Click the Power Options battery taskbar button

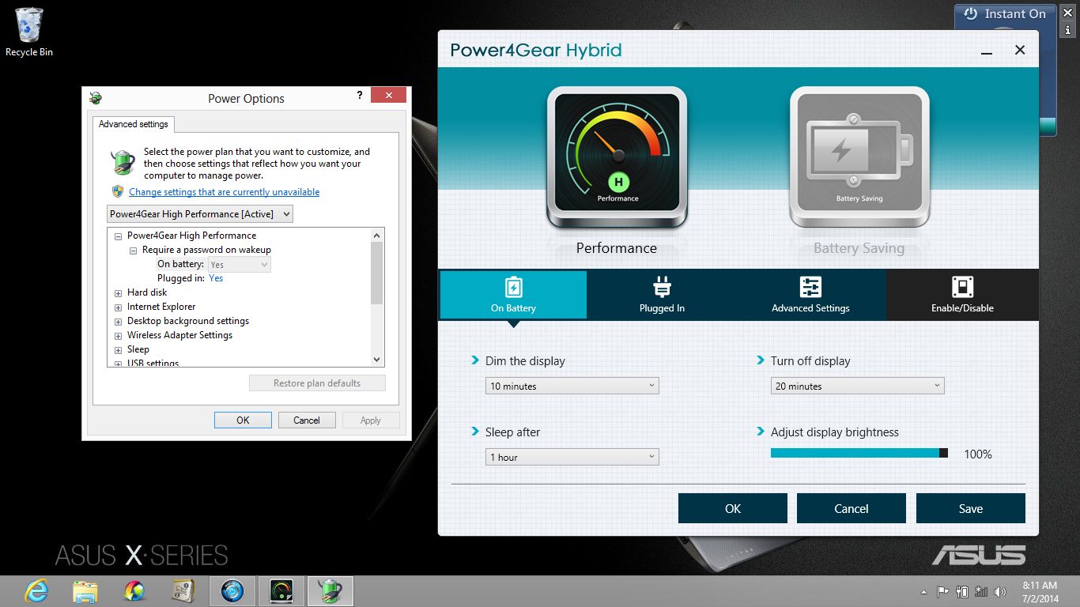[330, 591]
